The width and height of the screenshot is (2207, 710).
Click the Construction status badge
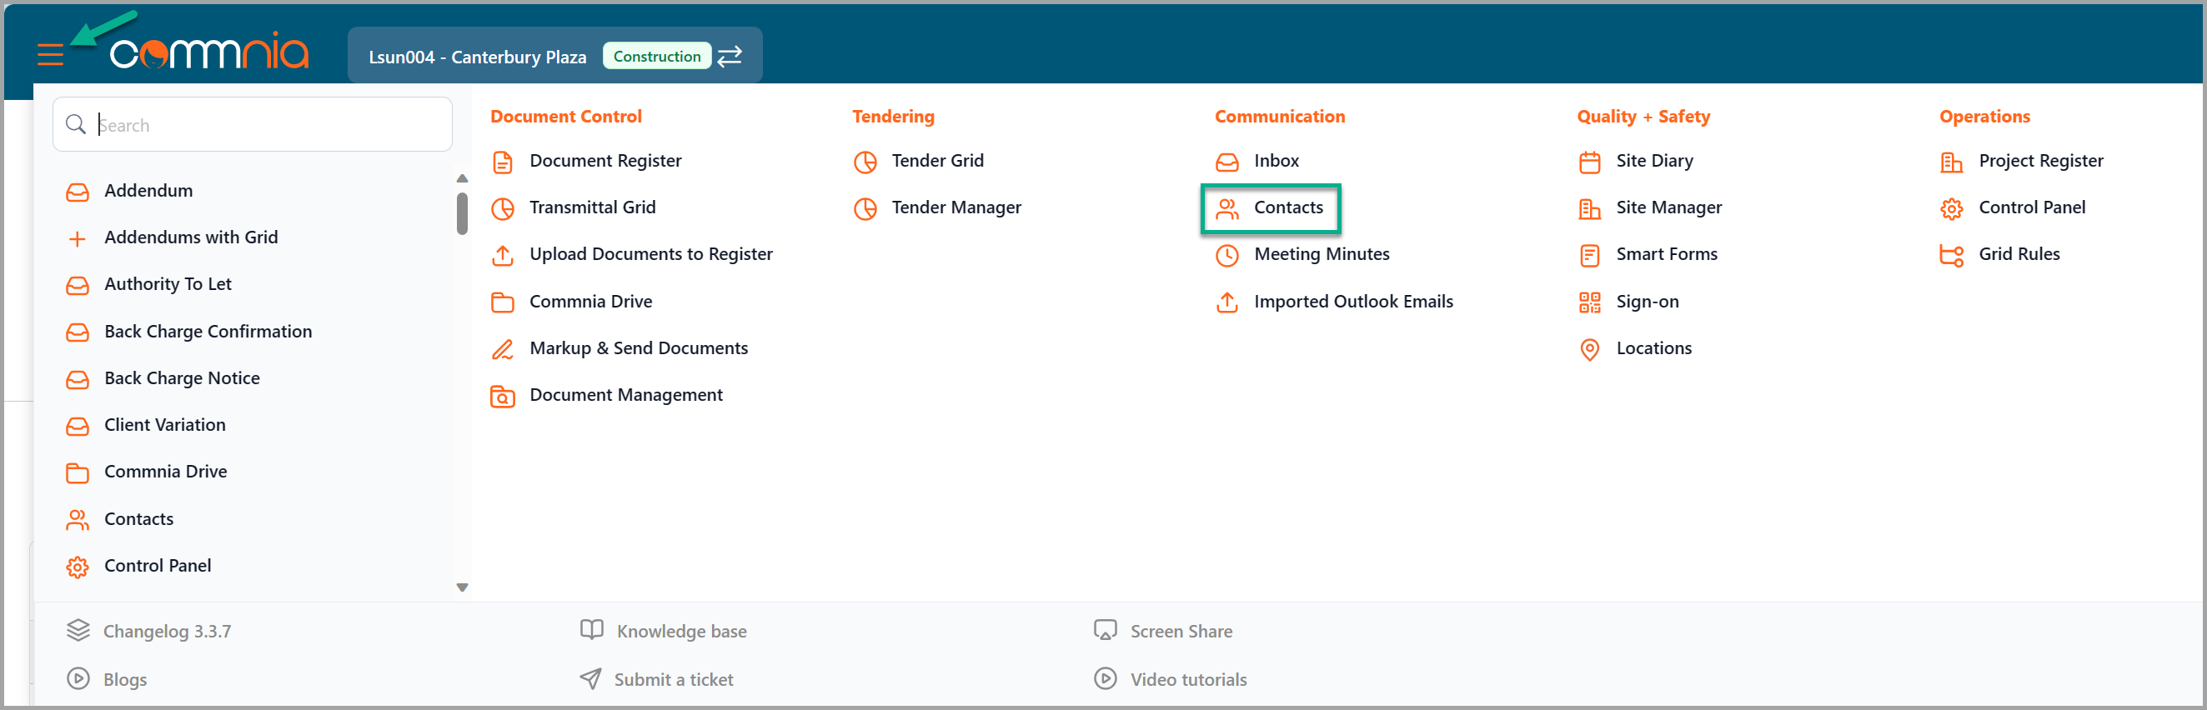(x=656, y=57)
